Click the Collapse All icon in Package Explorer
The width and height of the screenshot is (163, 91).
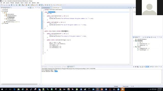28,8
